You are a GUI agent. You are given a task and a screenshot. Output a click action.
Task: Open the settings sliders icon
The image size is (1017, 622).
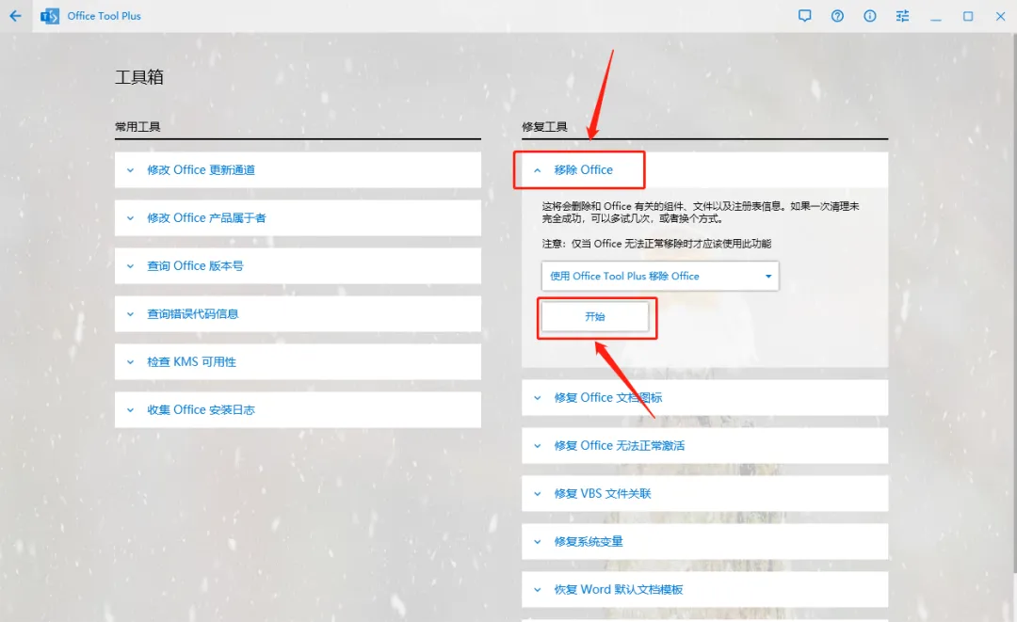[902, 16]
